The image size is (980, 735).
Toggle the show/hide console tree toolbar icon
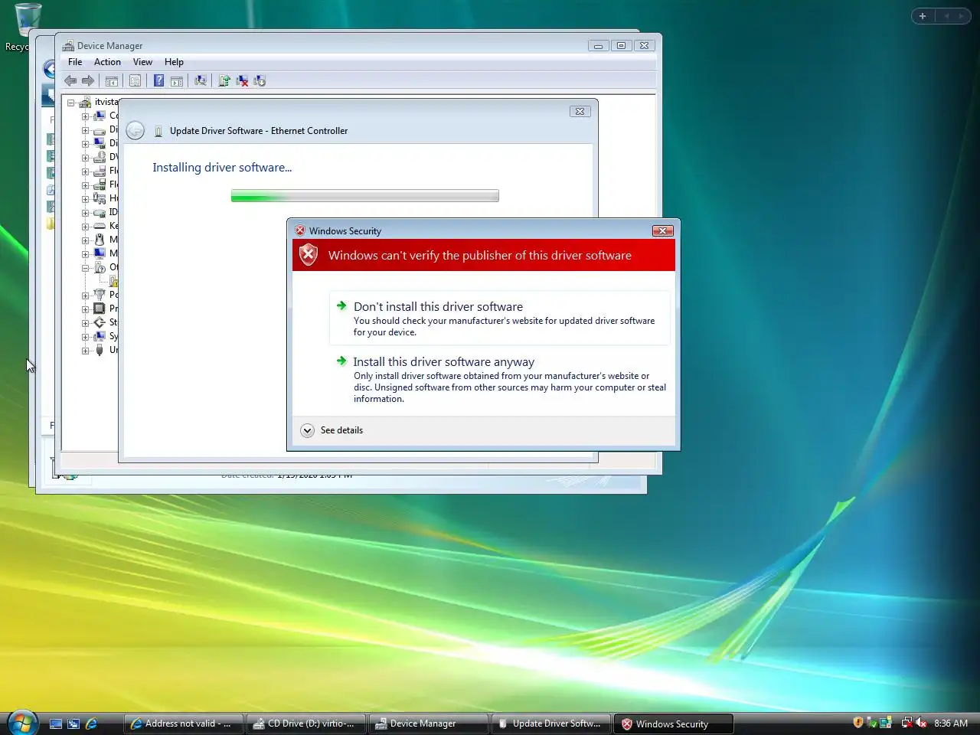click(x=112, y=80)
